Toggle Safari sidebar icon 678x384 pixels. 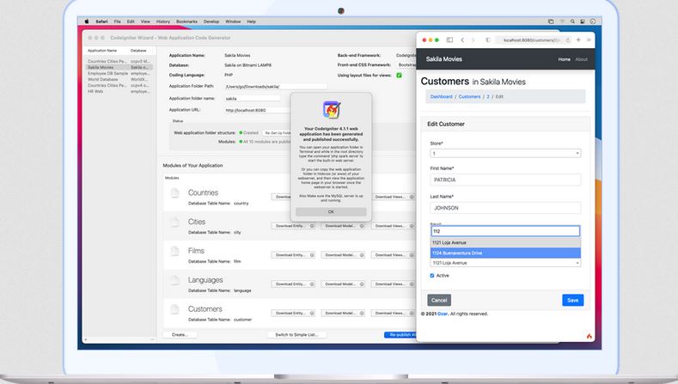(x=449, y=40)
